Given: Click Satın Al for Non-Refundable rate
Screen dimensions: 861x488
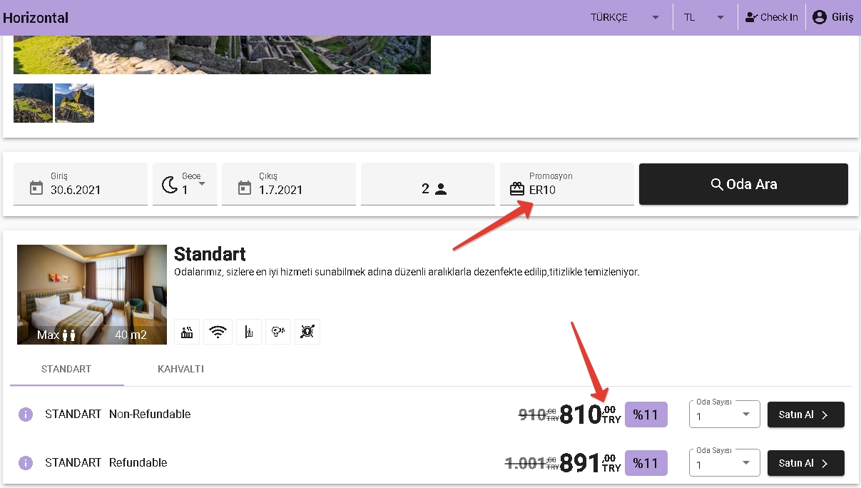Looking at the screenshot, I should [x=805, y=415].
